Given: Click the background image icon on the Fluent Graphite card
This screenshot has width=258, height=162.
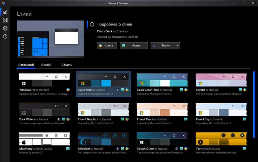Looking at the screenshot, I should 122,119.
